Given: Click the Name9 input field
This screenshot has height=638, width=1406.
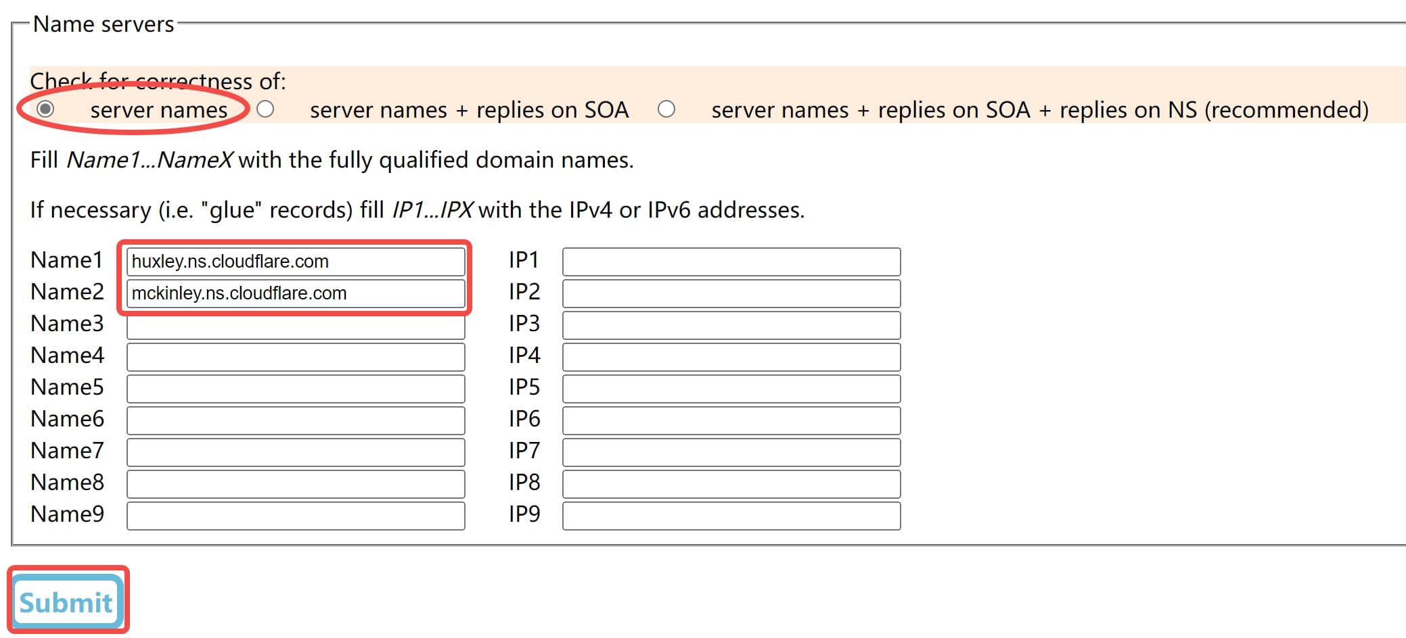Looking at the screenshot, I should (296, 516).
